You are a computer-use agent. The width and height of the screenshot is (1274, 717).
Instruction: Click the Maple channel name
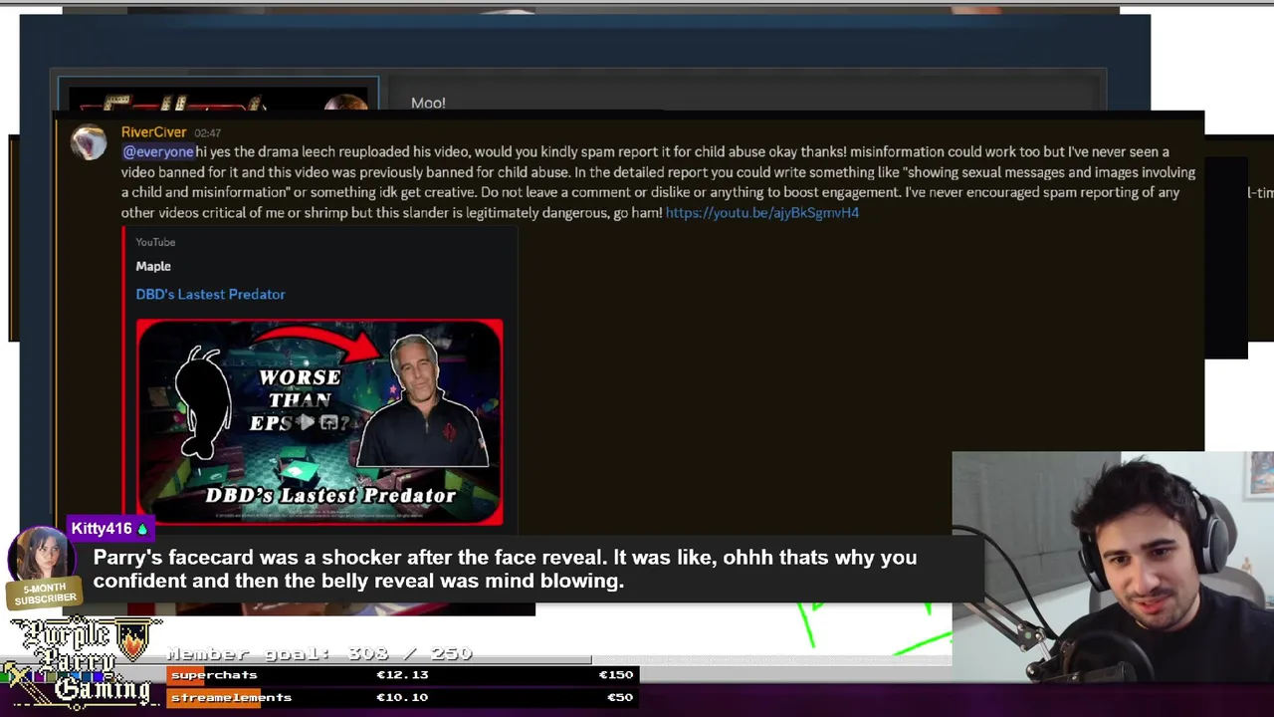click(x=153, y=267)
